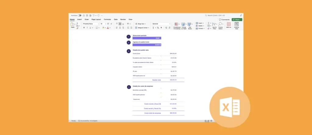Screen dimensions: 312x135
Task: Click the Clear eraser icon
Action: (208, 28)
